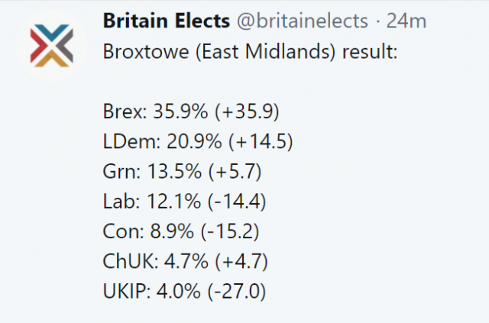
Task: Select the Lab: 12.1% result line
Action: 184,201
